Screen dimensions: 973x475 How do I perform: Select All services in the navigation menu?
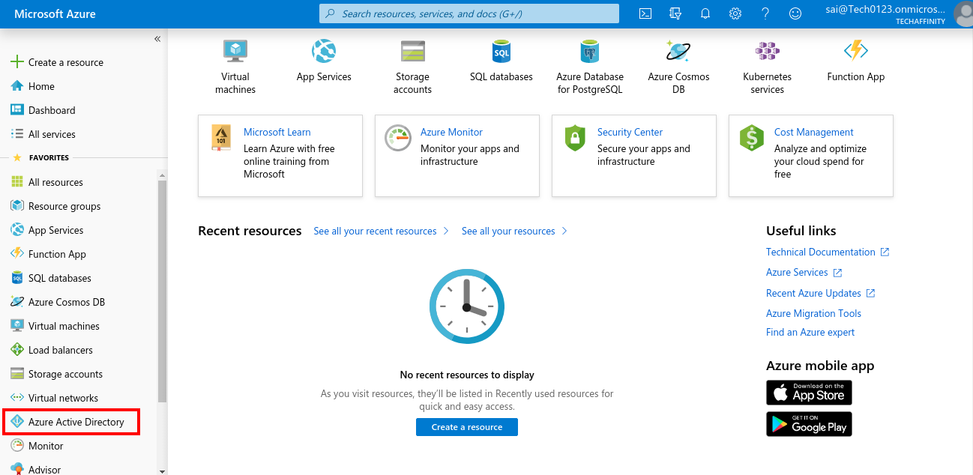pos(51,133)
